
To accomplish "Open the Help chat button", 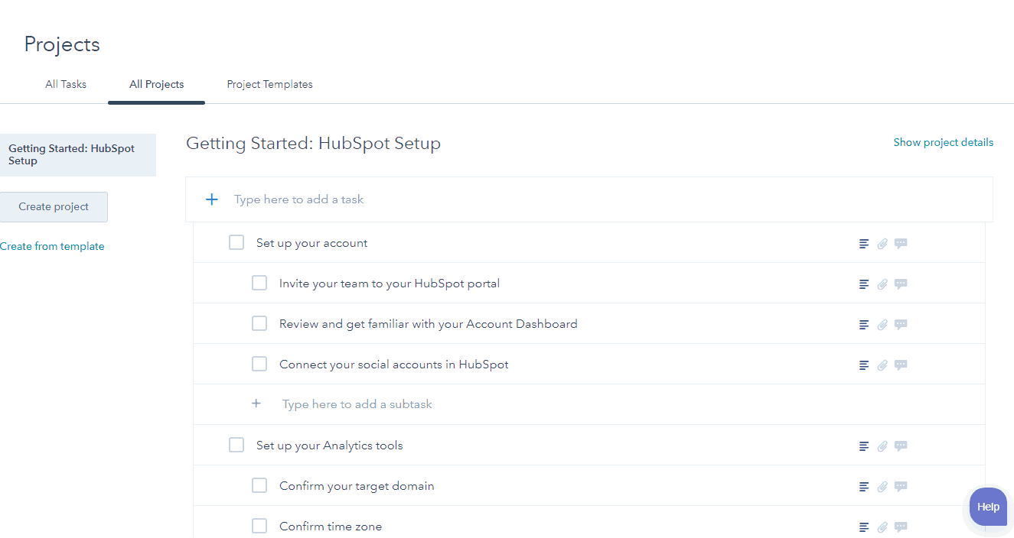I will coord(988,507).
